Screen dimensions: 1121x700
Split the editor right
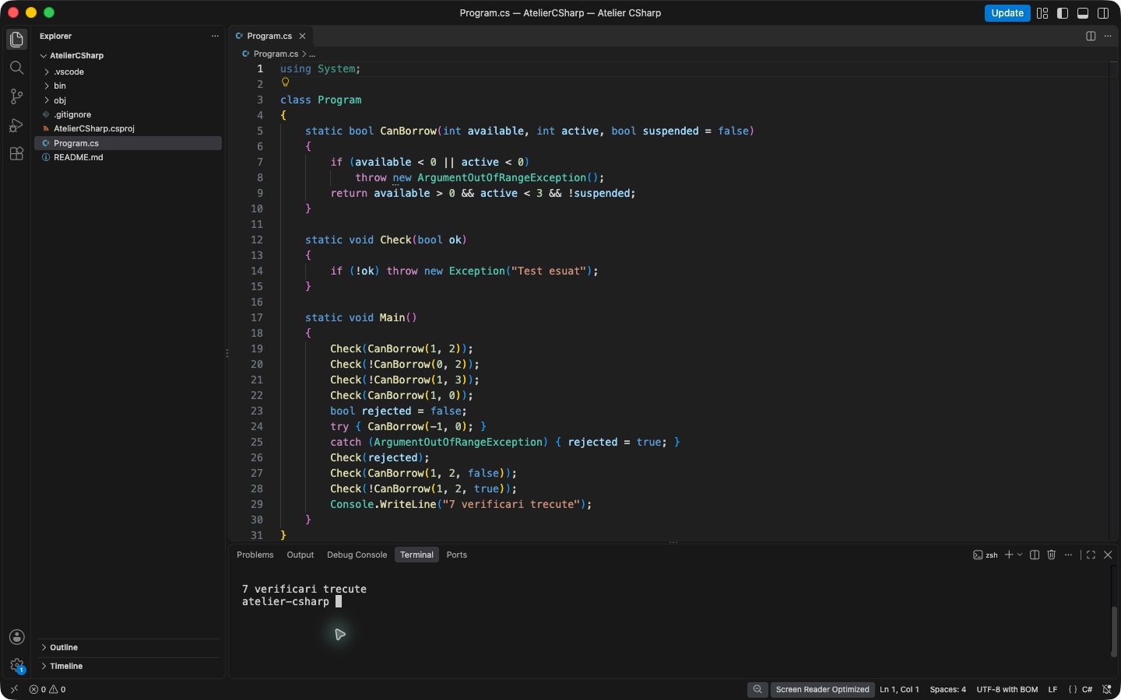tap(1091, 36)
